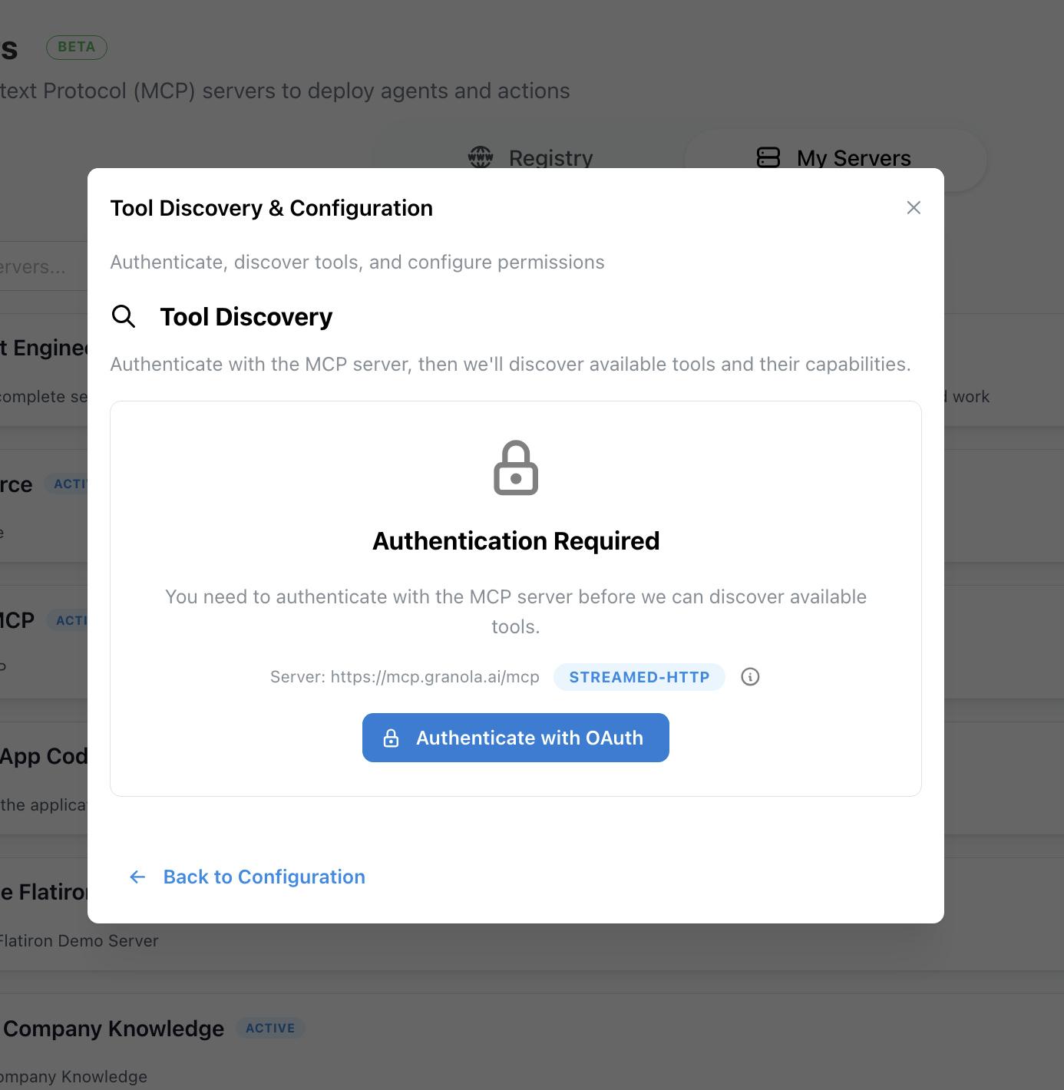Click the info icon beside STREAMED-HTTP badge
Viewport: 1064px width, 1090px height.
pos(750,676)
